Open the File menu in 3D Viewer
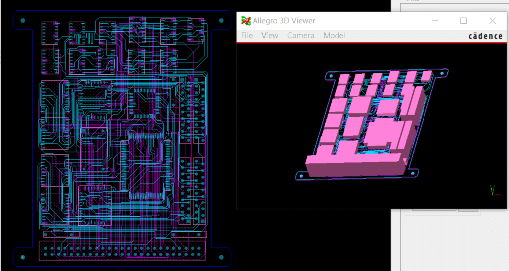 pyautogui.click(x=247, y=36)
